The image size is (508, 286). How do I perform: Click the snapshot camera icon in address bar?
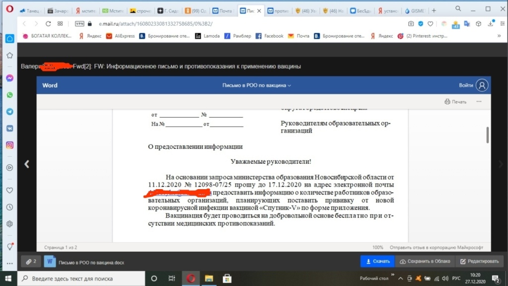[411, 23]
